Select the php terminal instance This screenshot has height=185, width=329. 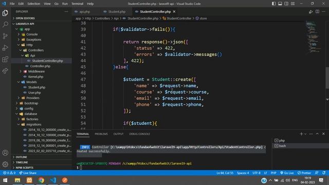300,140
